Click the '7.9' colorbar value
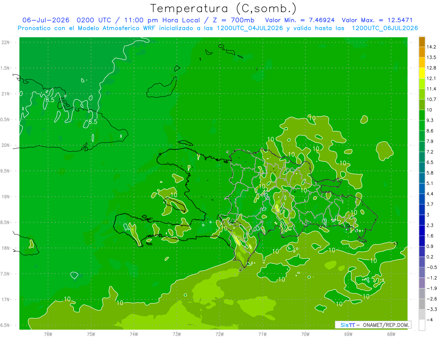 coord(430,142)
